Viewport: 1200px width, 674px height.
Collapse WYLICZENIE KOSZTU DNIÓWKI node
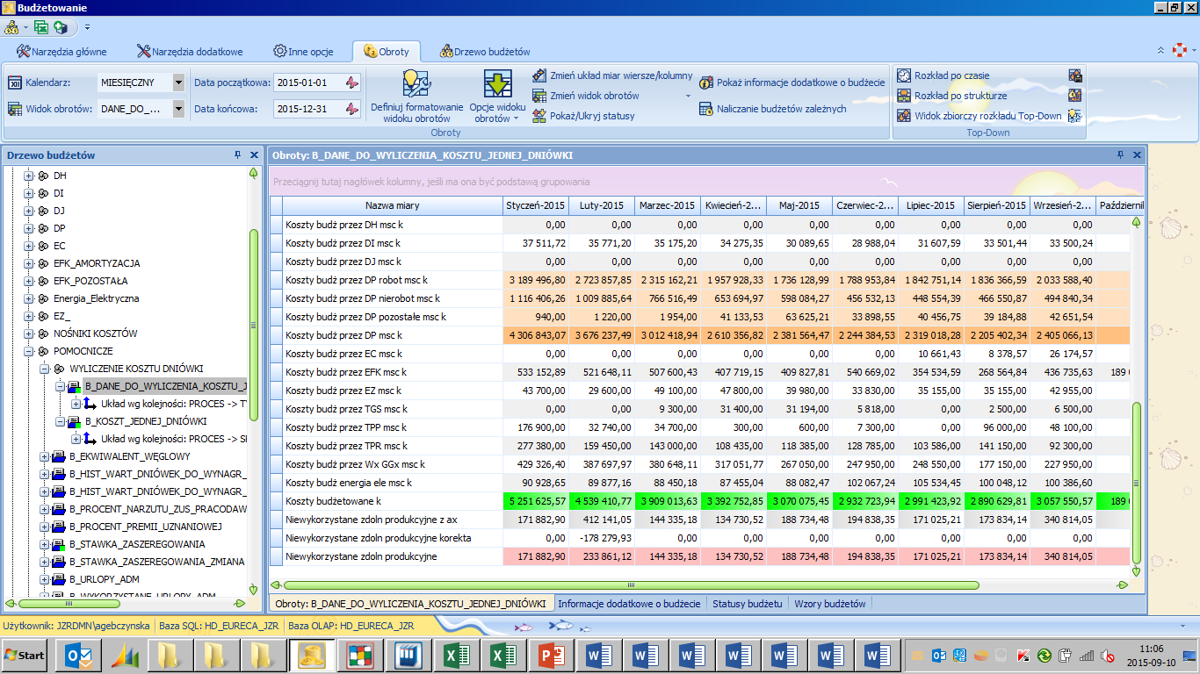pyautogui.click(x=45, y=369)
